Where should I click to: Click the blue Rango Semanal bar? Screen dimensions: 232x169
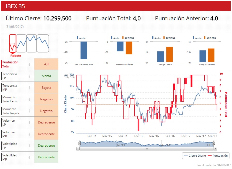(203, 56)
